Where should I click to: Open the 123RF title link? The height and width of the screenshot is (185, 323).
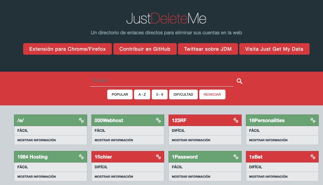179,120
